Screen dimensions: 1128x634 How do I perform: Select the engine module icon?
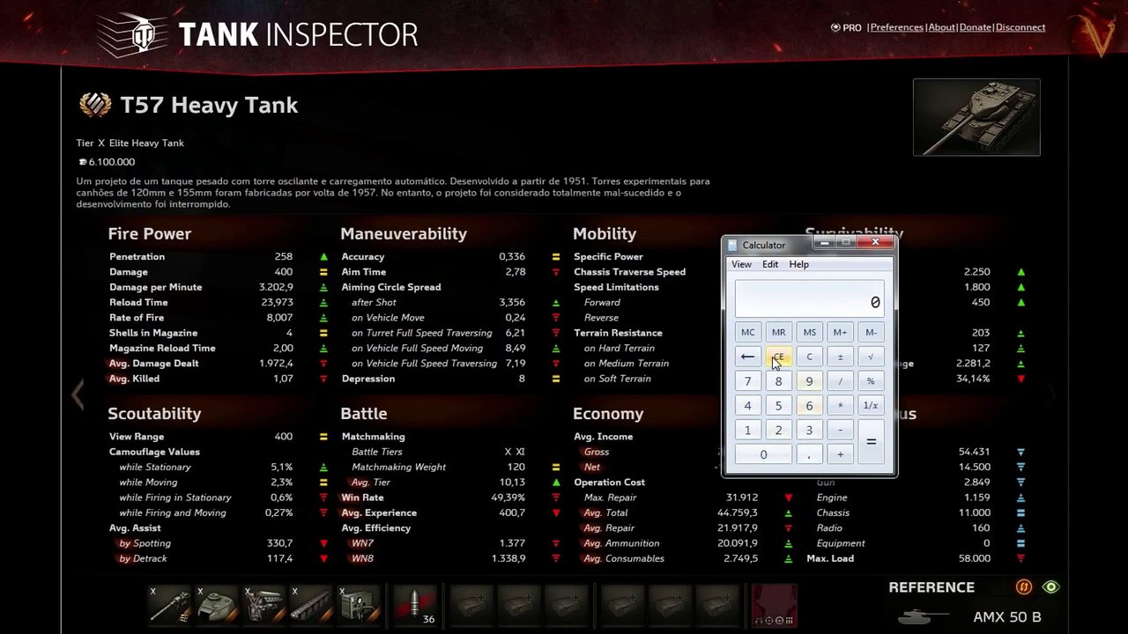(x=264, y=606)
